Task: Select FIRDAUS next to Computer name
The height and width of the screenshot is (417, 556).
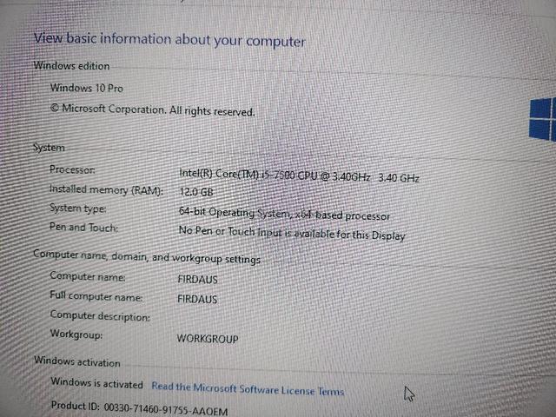Action: coord(197,280)
